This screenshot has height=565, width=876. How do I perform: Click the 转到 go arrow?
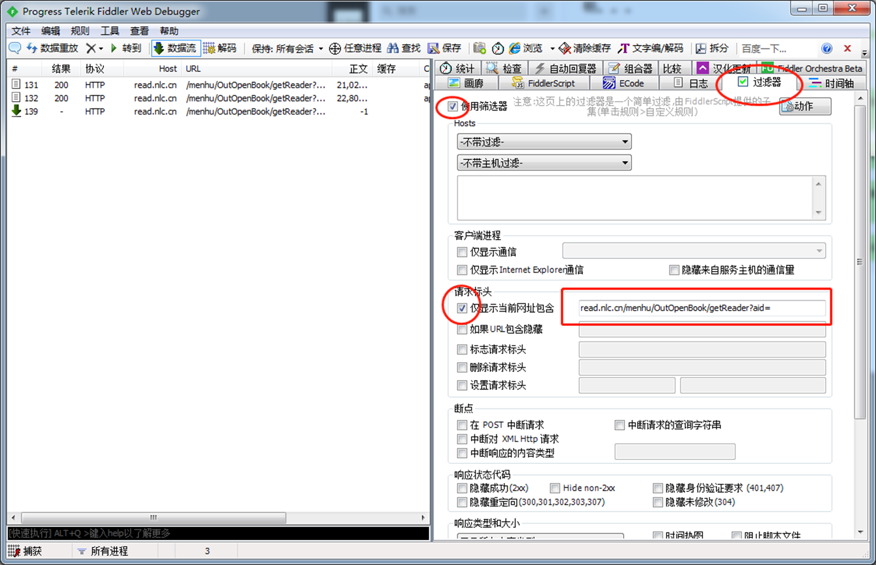[125, 48]
